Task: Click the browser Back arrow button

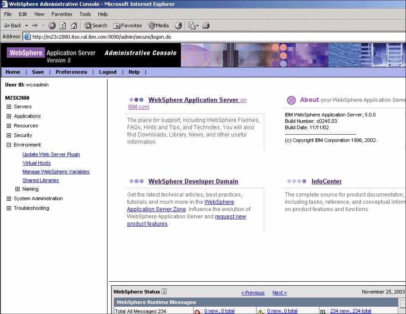Action: [12, 25]
